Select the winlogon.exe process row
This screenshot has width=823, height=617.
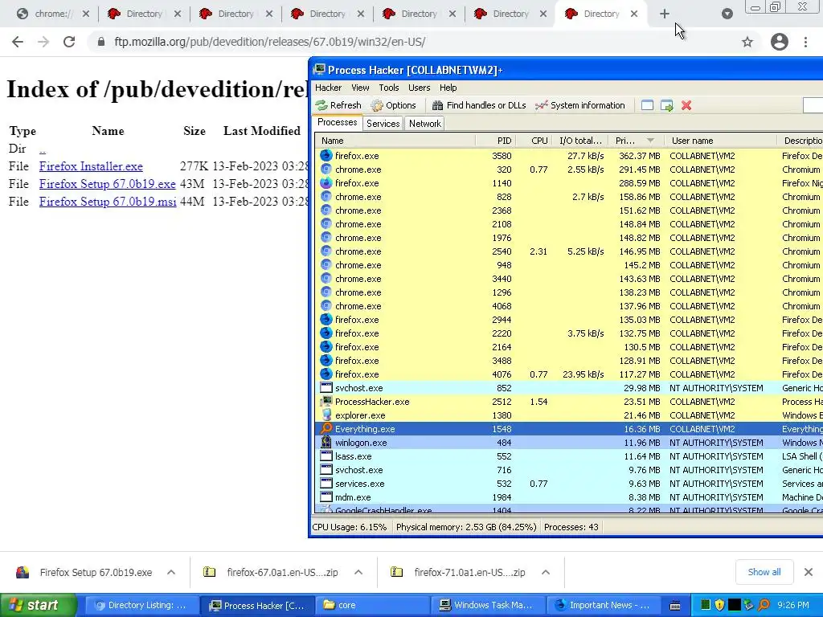tap(568, 443)
